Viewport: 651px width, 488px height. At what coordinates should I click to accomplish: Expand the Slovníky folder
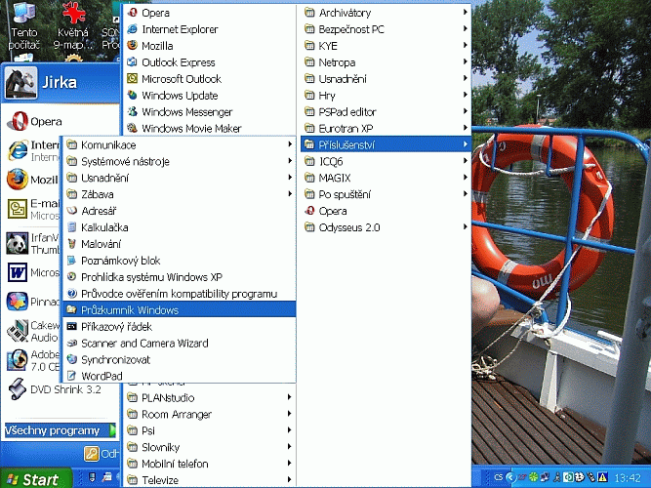point(210,447)
